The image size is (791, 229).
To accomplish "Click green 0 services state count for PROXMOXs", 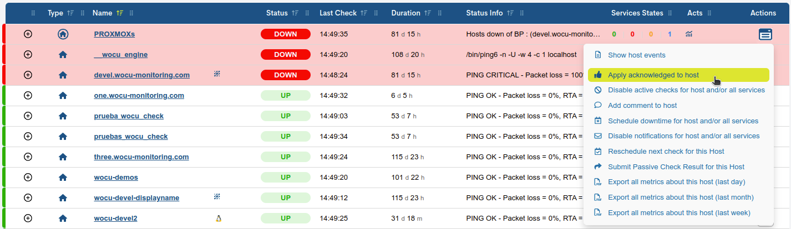I will 614,34.
